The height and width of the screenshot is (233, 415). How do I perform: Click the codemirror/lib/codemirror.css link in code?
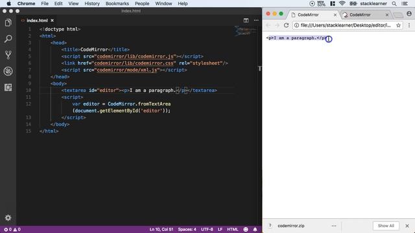pyautogui.click(x=134, y=63)
